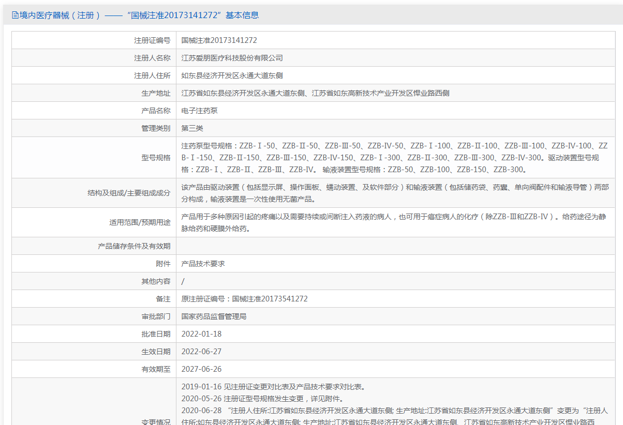Select the 原注册证编号：国械注准20173541272 remark
Viewport: 623px width, 425px height.
245,299
